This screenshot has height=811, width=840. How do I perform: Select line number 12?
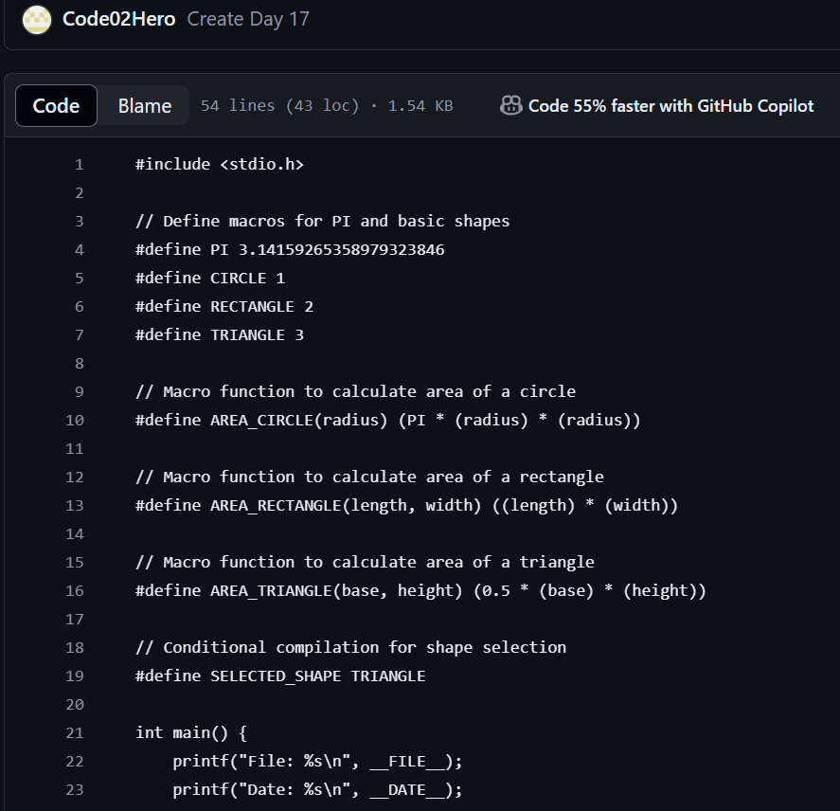tap(75, 477)
